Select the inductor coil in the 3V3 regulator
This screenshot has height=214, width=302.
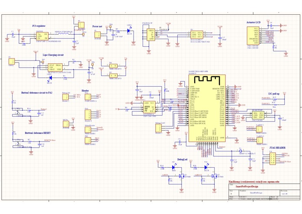(64, 34)
